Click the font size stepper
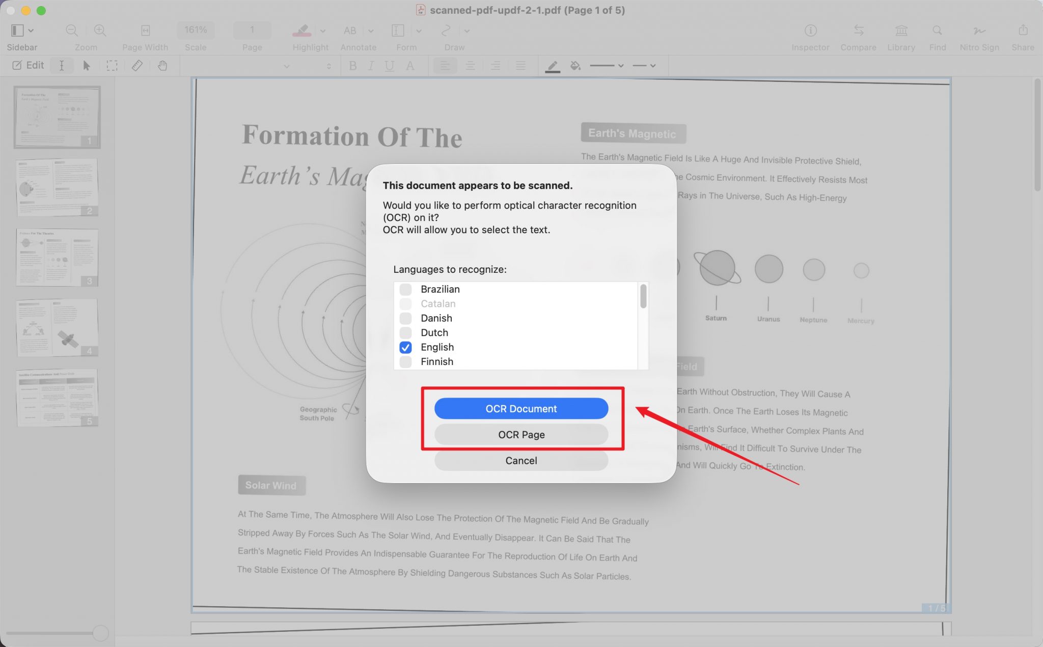 [329, 66]
